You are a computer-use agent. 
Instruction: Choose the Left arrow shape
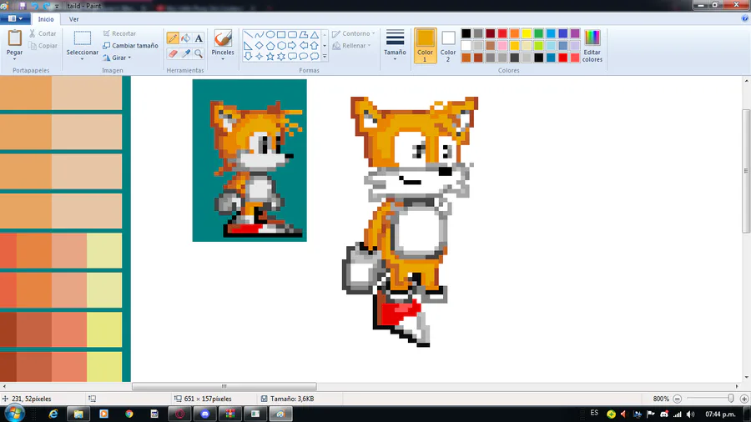(303, 46)
